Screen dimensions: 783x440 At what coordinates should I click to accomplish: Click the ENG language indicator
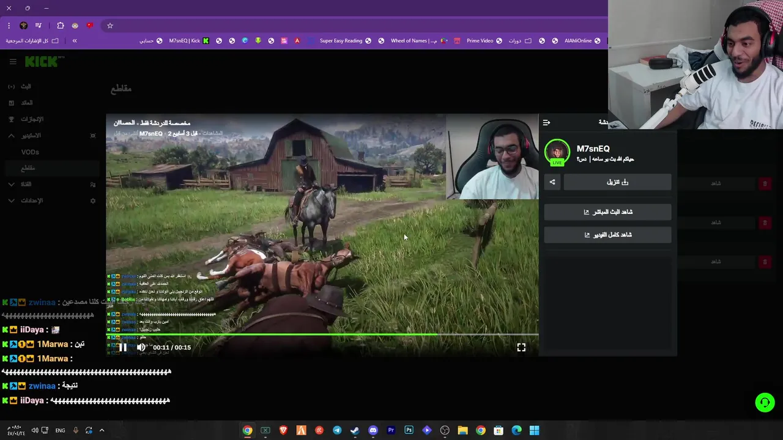60,430
